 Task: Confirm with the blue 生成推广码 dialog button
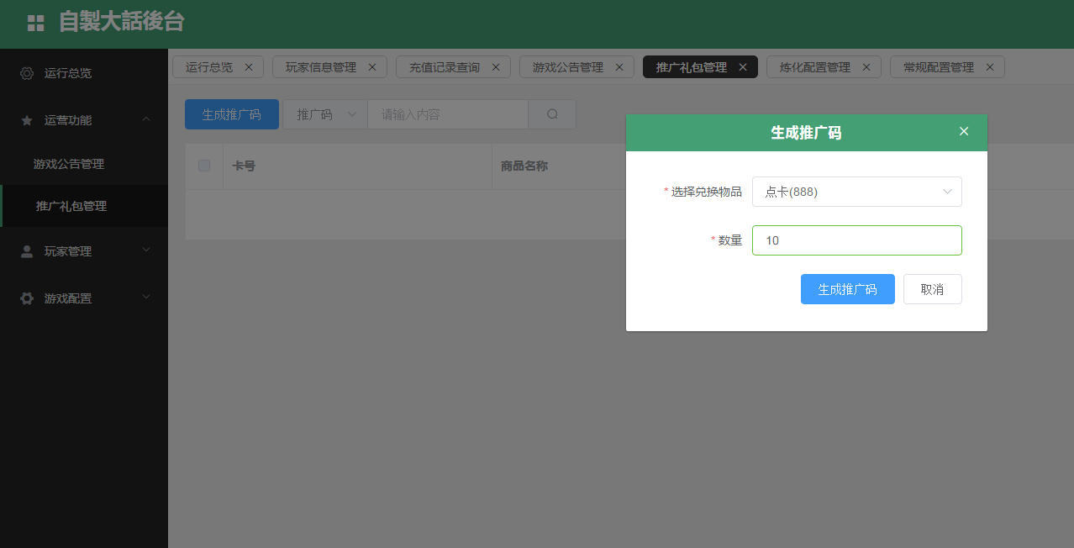coord(847,289)
